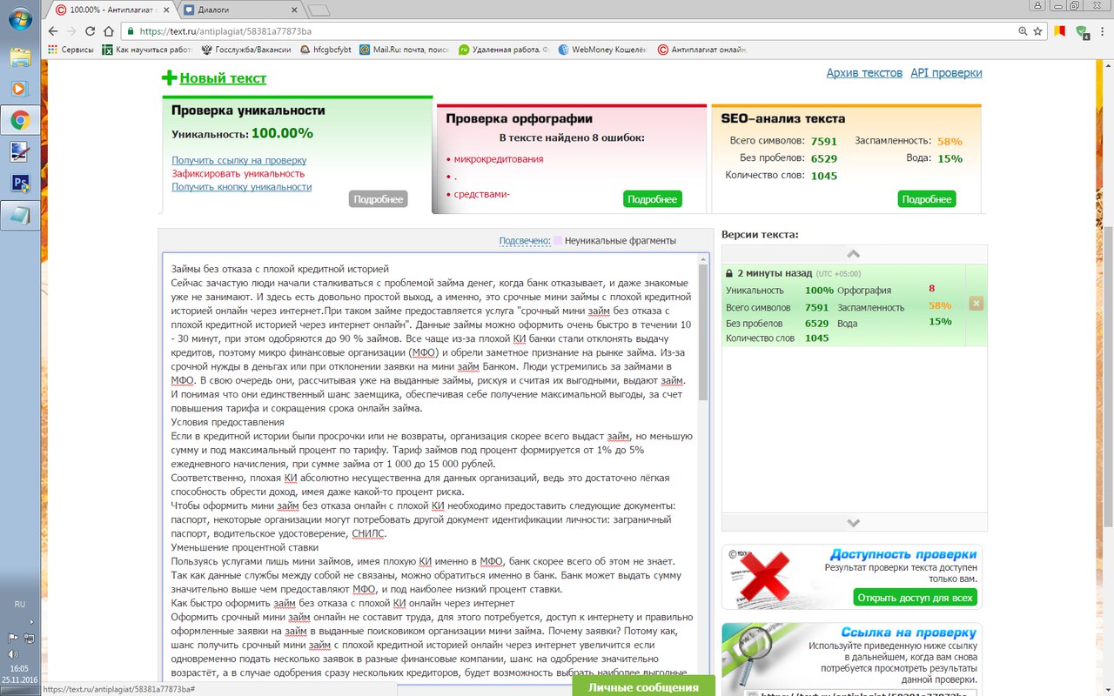Screen dimensions: 1114x696
Task: Open the Action Center flag icon
Action: (13, 638)
